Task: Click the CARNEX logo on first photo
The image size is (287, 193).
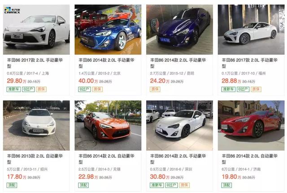Action: [12, 10]
